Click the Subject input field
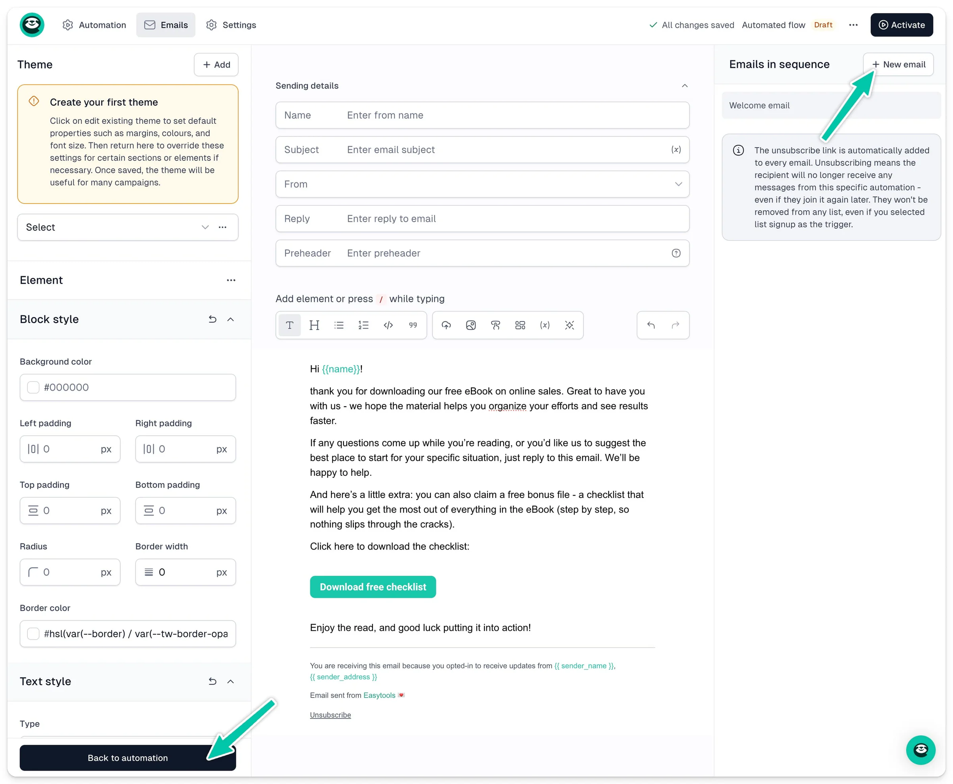 (x=482, y=150)
